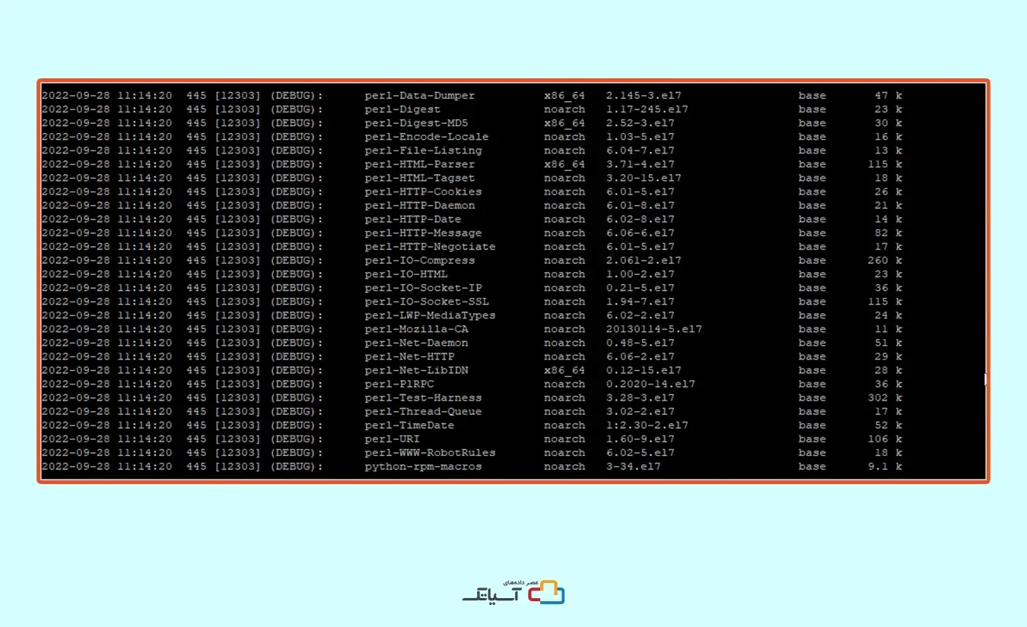Select the perl-HTTP-Message package name
The width and height of the screenshot is (1027, 627).
pyautogui.click(x=423, y=233)
